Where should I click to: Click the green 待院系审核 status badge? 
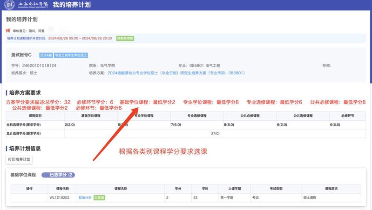pos(125,38)
